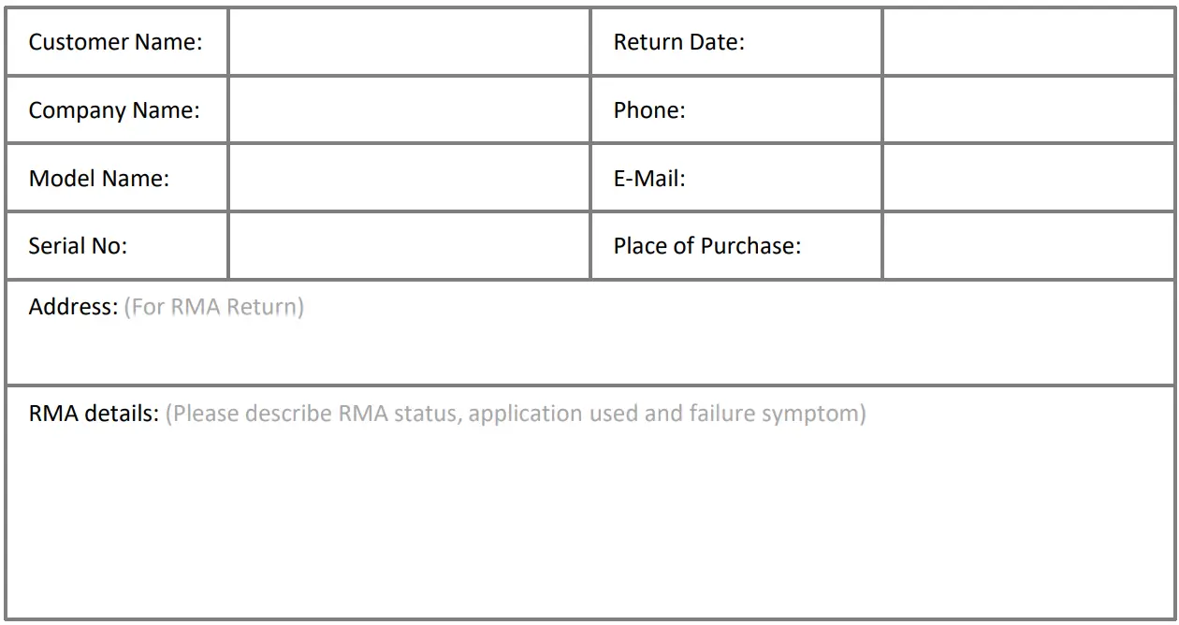Click the '(For RMA Return)' hint text
Image resolution: width=1179 pixels, height=625 pixels.
[x=213, y=307]
